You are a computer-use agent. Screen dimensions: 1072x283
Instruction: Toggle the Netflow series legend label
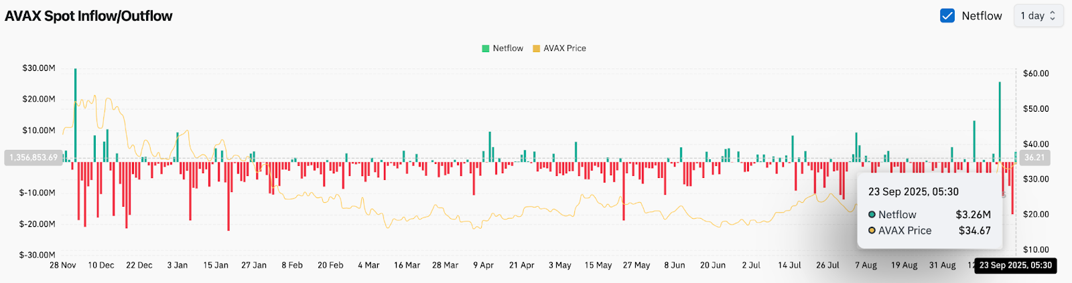(x=508, y=48)
